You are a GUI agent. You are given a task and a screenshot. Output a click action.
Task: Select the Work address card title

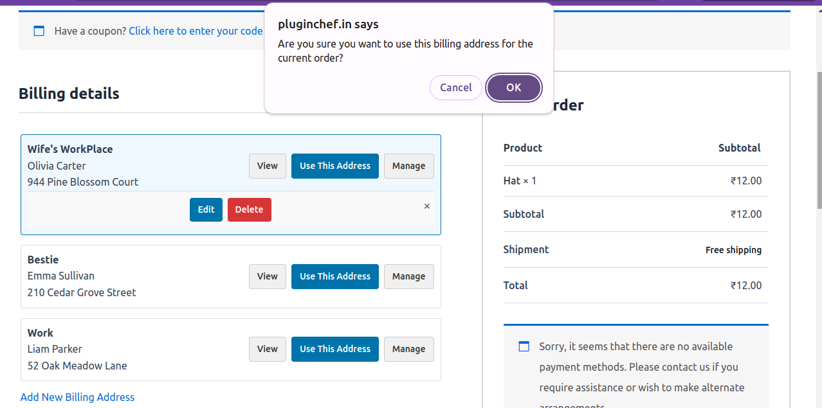(40, 333)
